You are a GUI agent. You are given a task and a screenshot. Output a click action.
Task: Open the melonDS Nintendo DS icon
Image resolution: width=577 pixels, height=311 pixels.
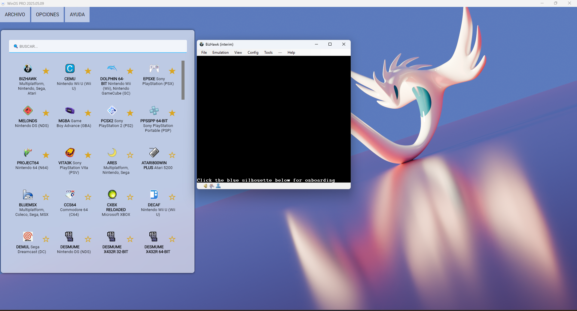28,110
